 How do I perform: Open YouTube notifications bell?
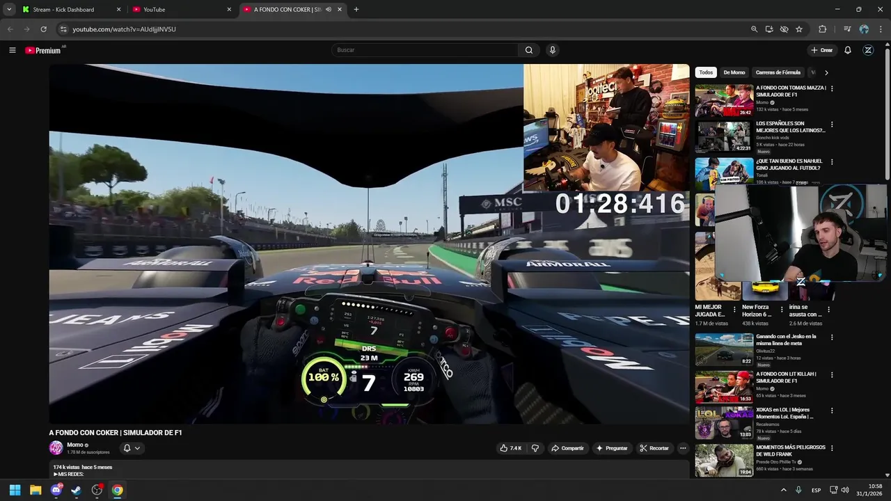point(848,50)
